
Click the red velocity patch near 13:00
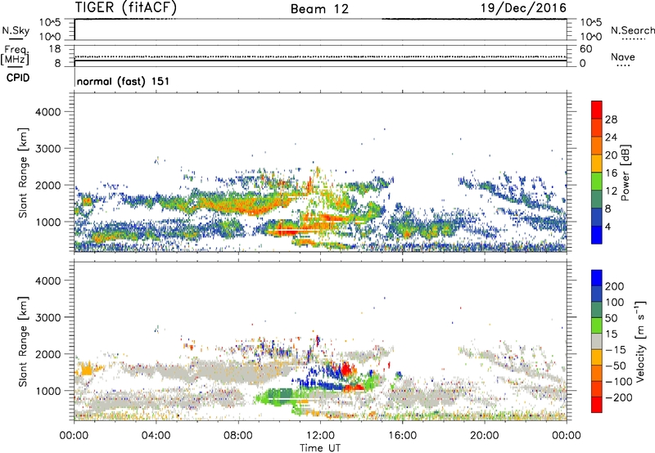(346, 369)
